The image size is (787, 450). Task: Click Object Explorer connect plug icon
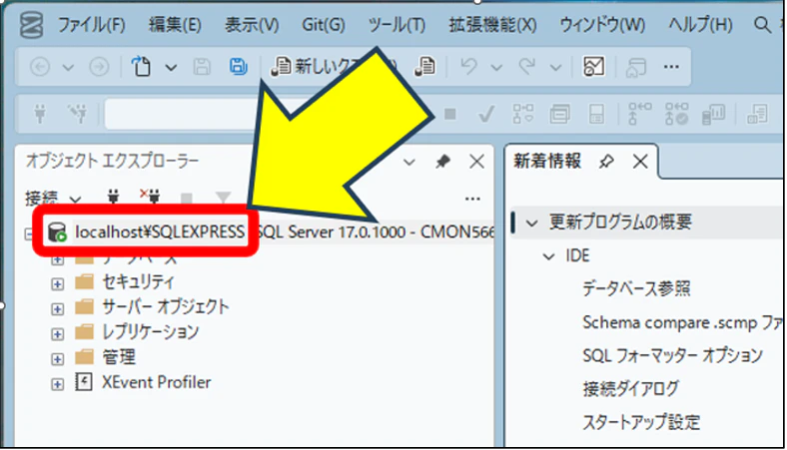(114, 198)
